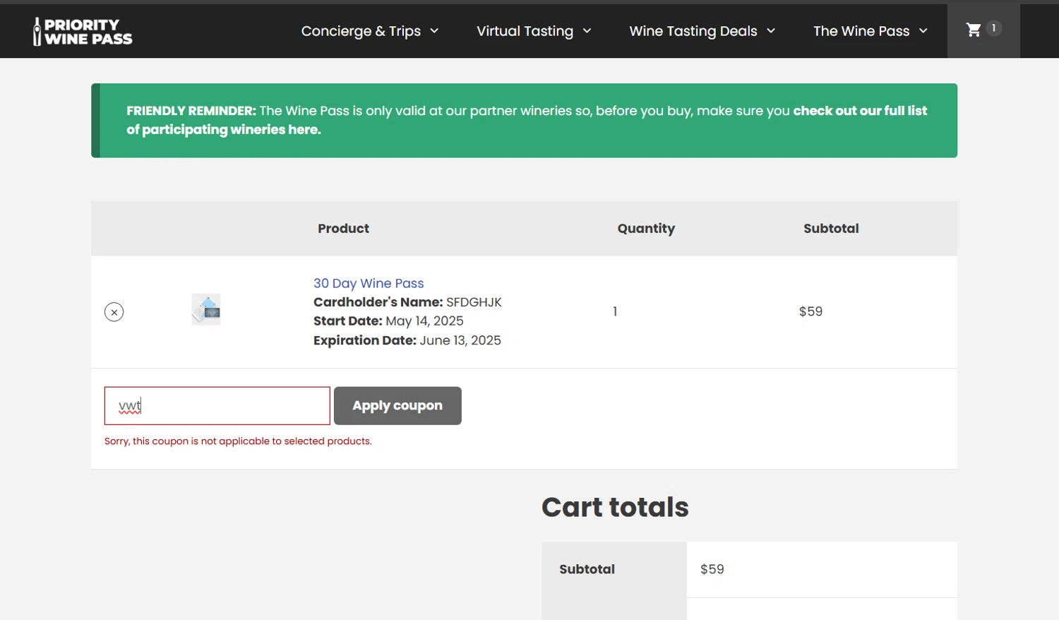This screenshot has width=1059, height=620.
Task: Expand the Virtual Tasting chevron arrow
Action: 587,31
